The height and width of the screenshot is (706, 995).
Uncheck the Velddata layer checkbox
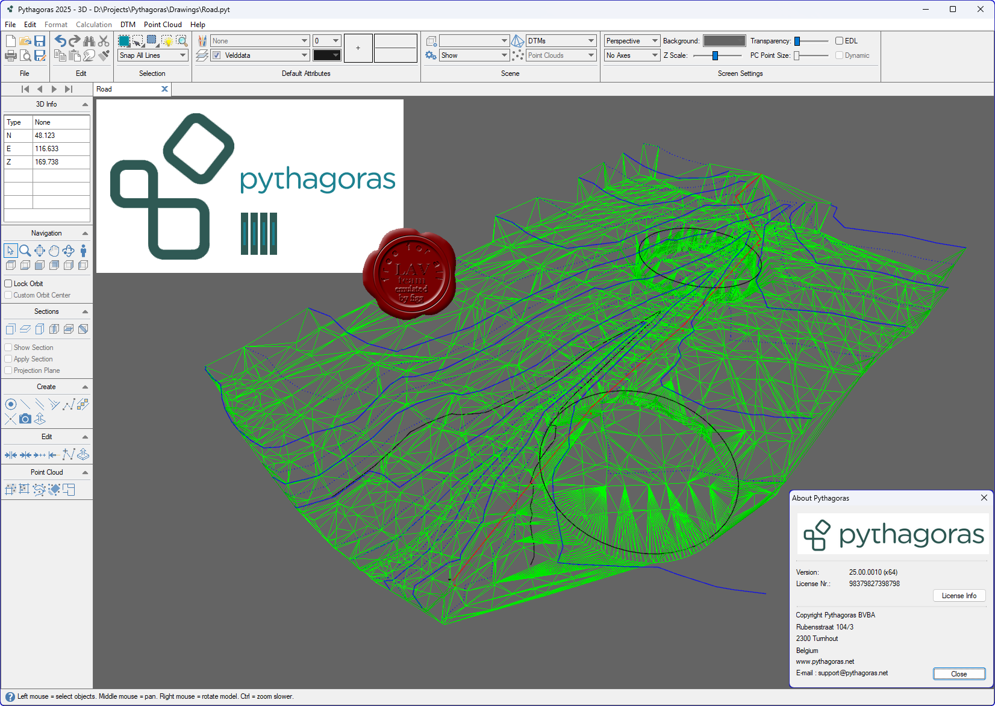pos(217,55)
